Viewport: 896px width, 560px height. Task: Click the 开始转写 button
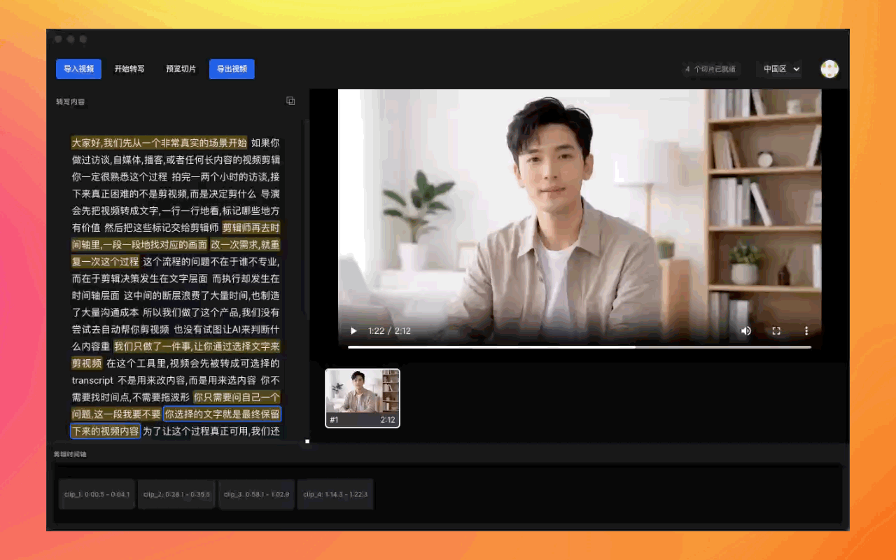point(129,69)
